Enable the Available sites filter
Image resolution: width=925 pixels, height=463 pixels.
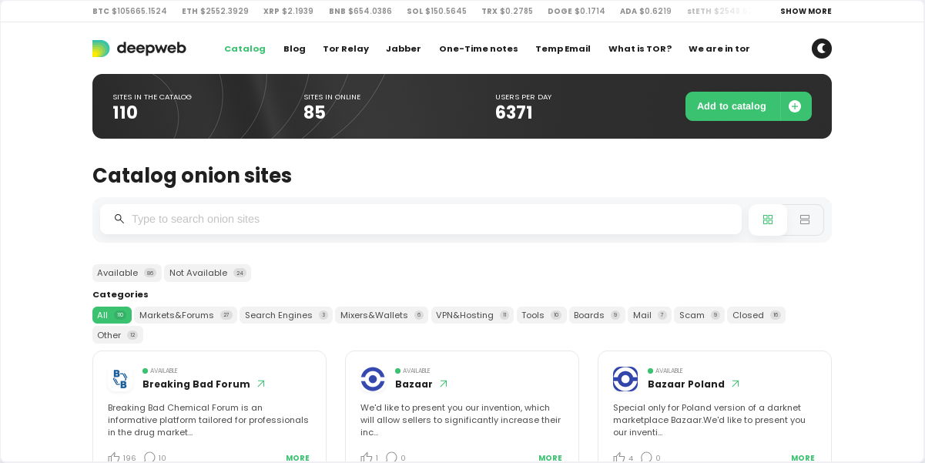(x=126, y=273)
